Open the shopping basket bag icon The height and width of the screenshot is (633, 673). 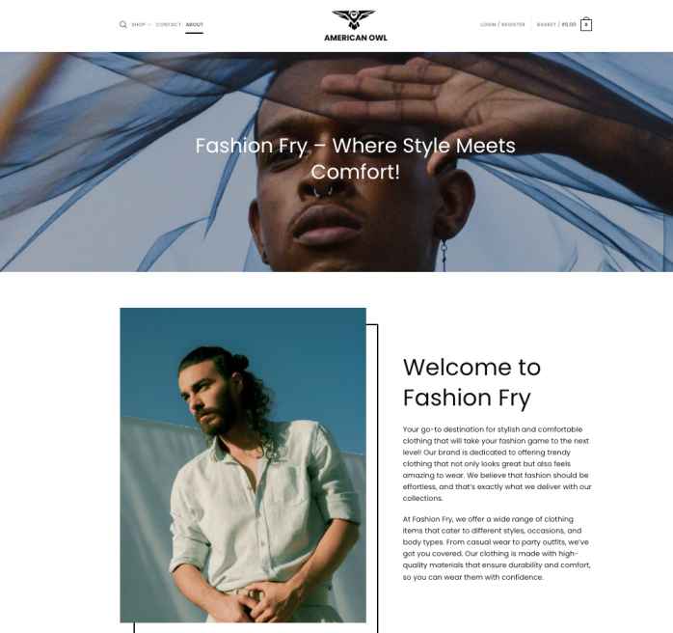[x=586, y=24]
